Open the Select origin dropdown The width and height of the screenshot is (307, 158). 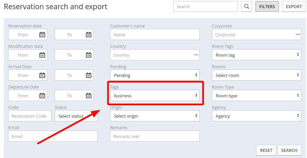coord(155,116)
